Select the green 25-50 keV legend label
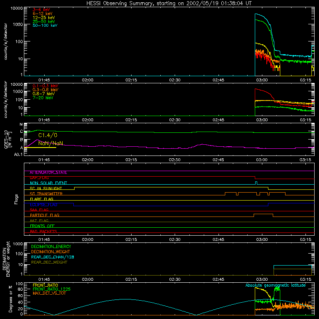This screenshot has height=319, width=319. coord(44,22)
